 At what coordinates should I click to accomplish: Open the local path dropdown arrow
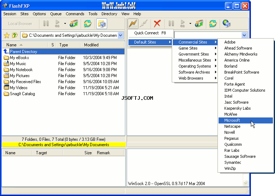click(x=121, y=35)
